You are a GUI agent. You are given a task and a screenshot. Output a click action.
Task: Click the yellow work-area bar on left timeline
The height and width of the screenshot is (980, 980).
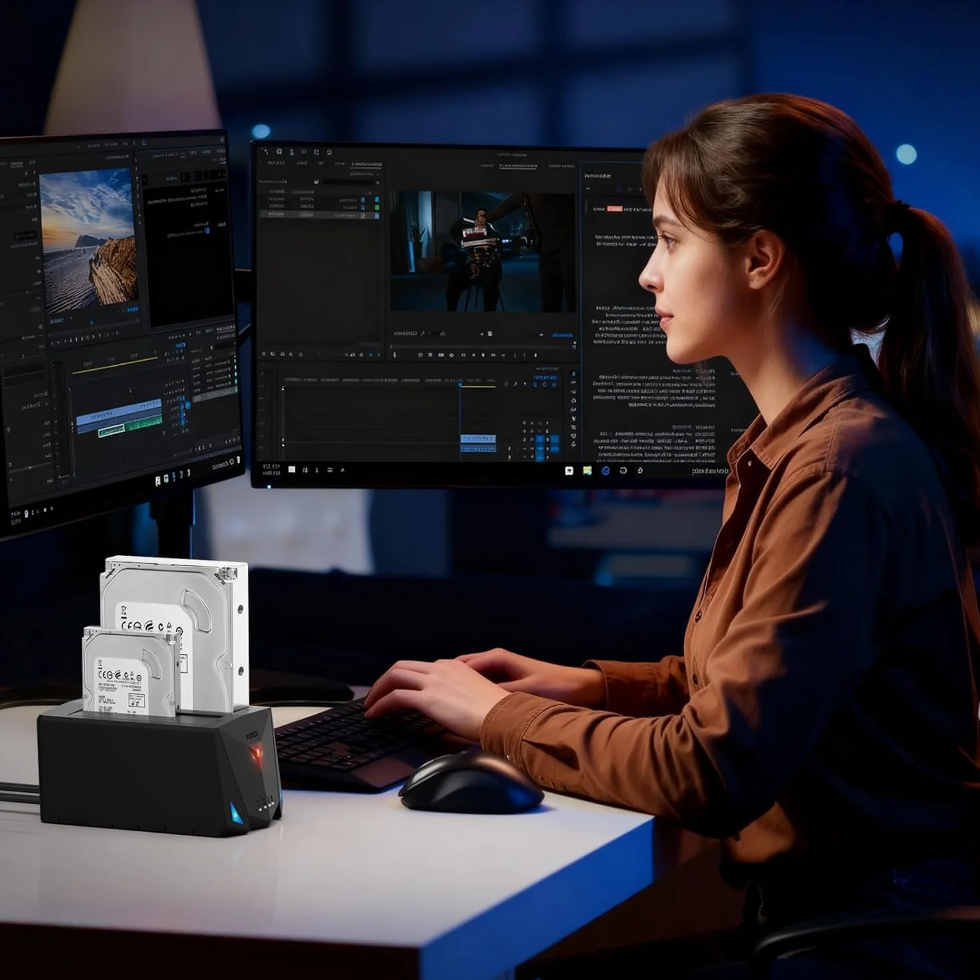115,365
